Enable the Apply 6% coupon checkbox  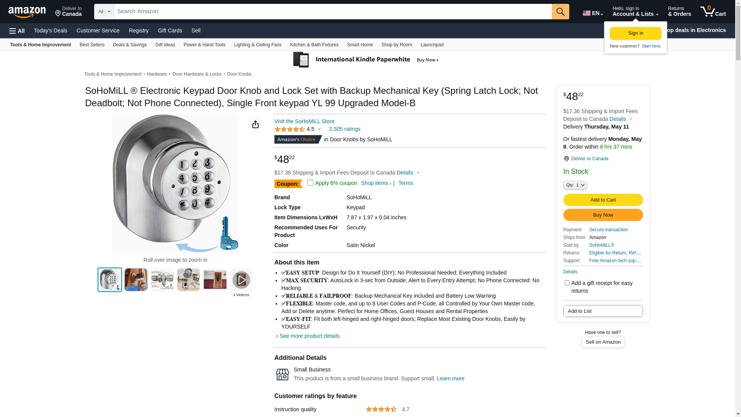click(310, 183)
